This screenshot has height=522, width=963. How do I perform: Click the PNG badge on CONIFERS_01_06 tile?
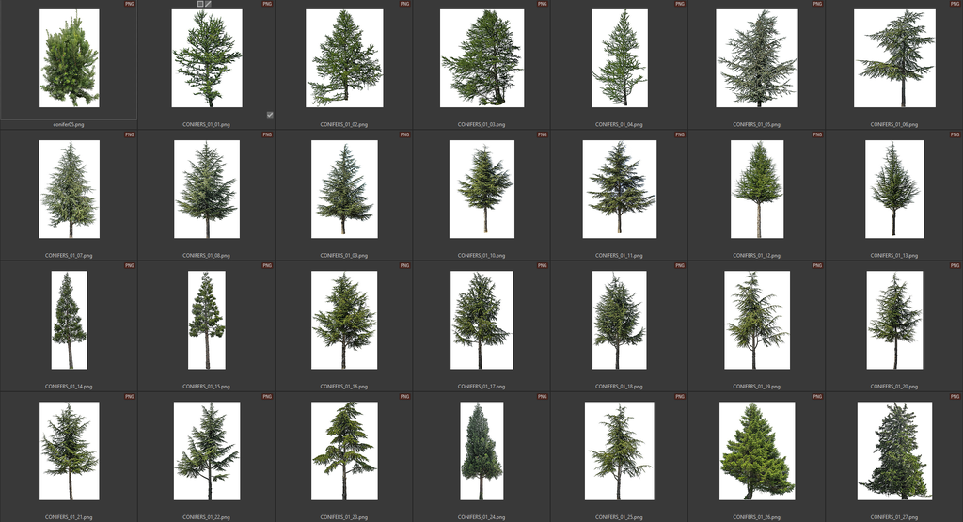click(x=955, y=4)
